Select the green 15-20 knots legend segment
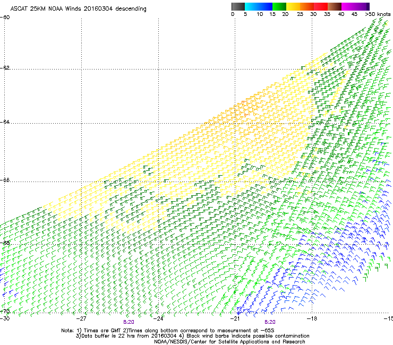Image resolution: width=393 pixels, height=345 pixels. (x=279, y=6)
